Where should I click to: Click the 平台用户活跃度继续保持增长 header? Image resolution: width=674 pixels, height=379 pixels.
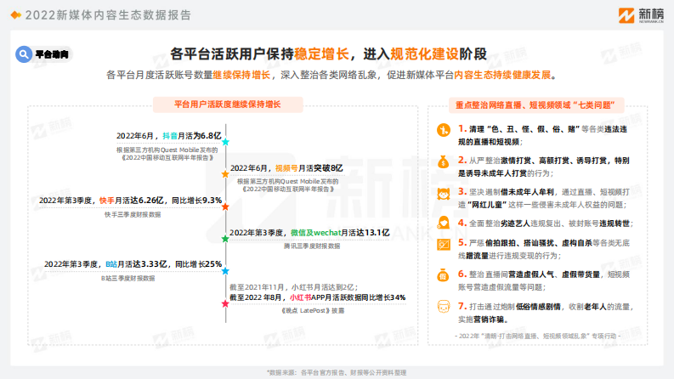pyautogui.click(x=228, y=105)
